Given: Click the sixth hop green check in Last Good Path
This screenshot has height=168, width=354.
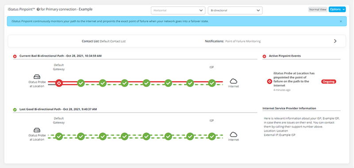Looking at the screenshot, I should (x=168, y=136).
